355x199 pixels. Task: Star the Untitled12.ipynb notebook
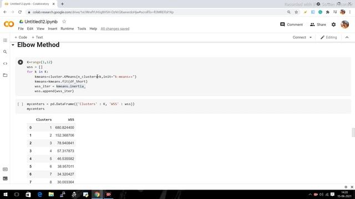(64, 22)
